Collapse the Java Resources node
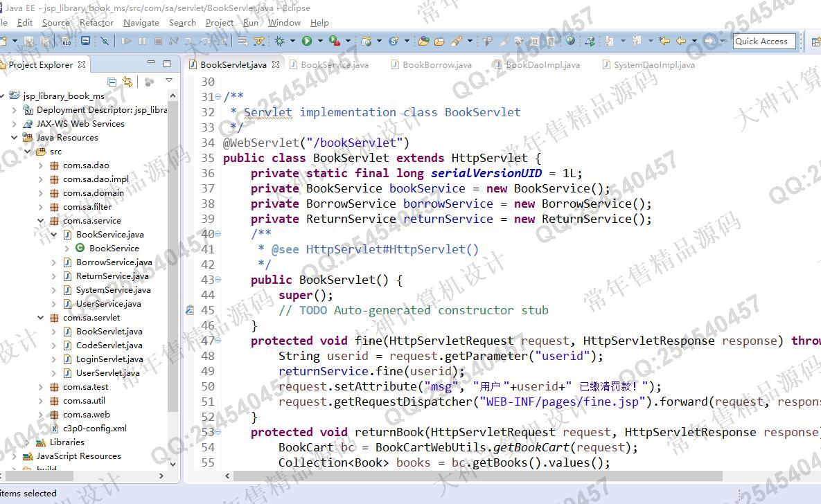This screenshot has height=504, width=821. (14, 138)
